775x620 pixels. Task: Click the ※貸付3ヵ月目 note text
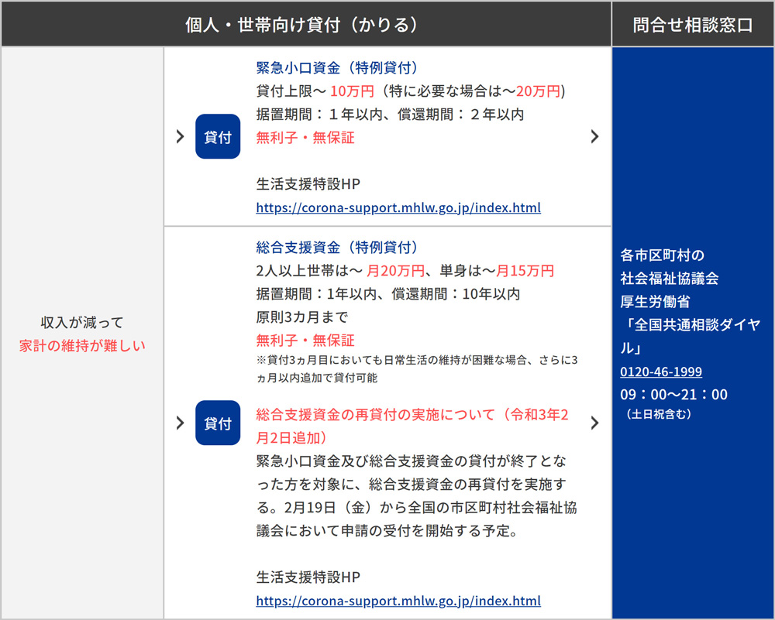coord(417,368)
